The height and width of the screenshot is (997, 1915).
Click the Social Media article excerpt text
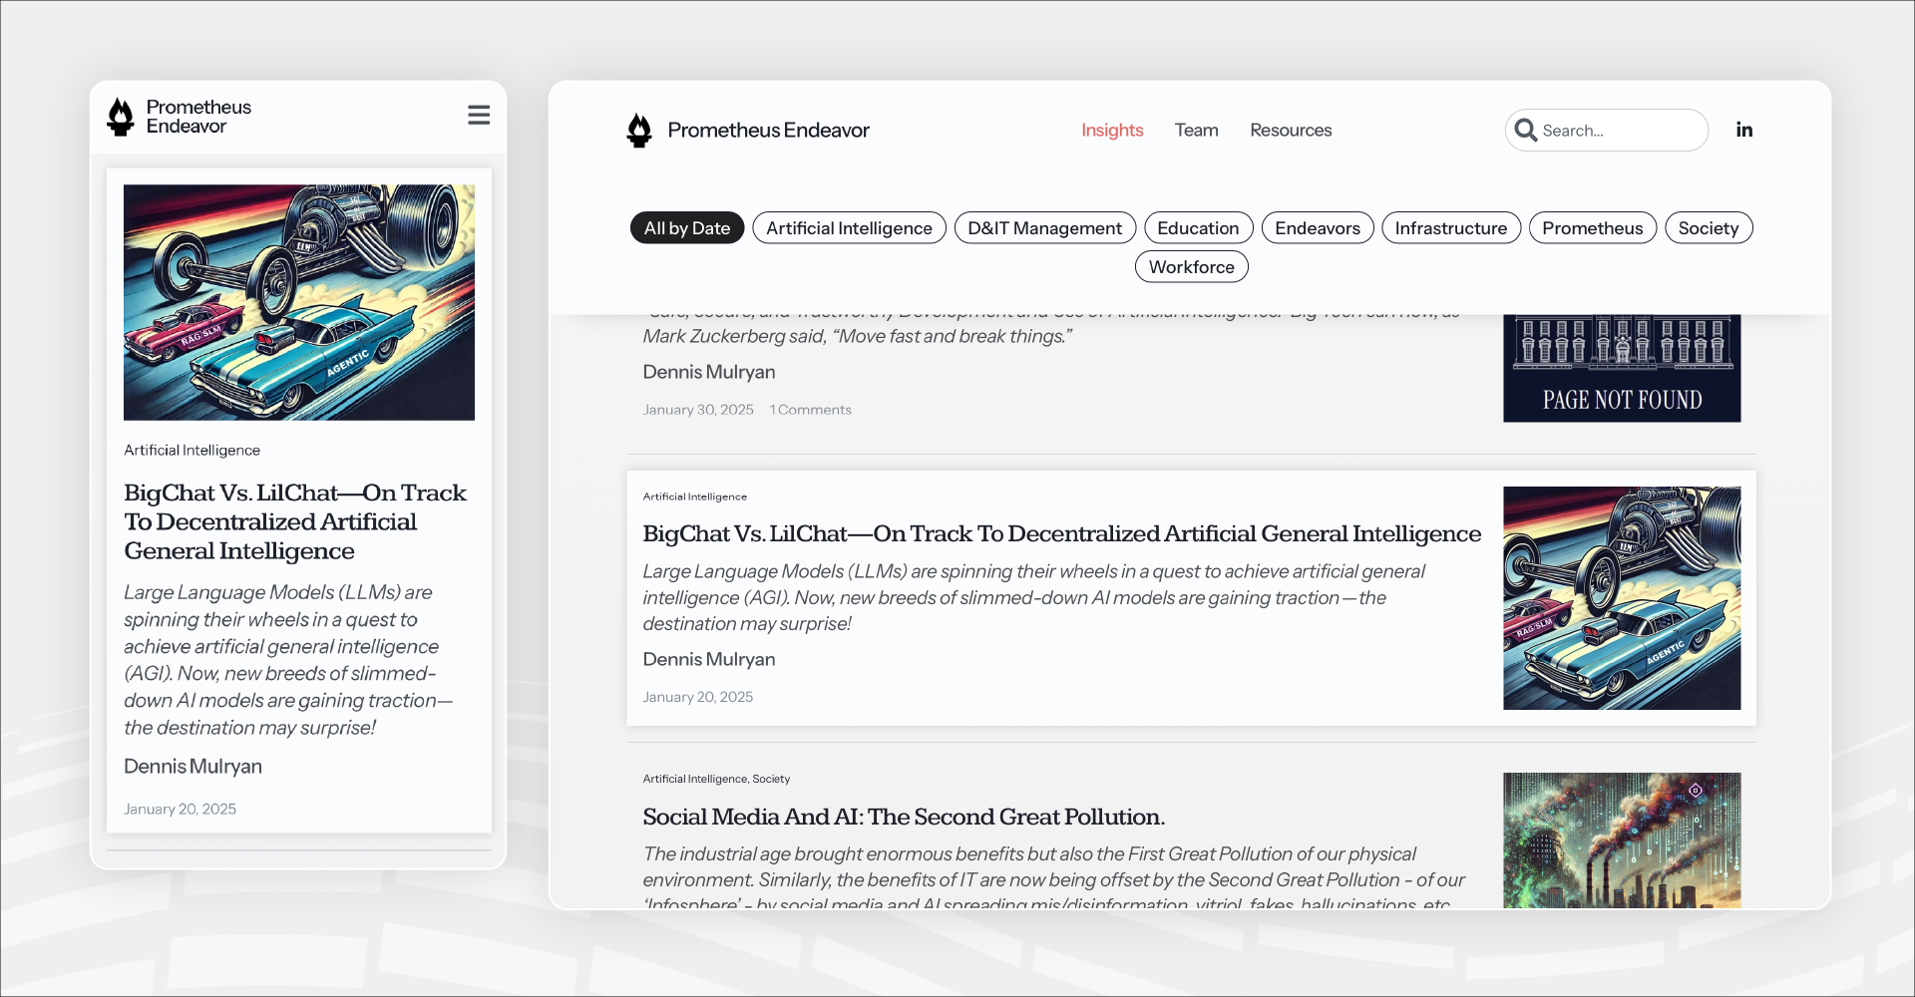click(x=1054, y=877)
